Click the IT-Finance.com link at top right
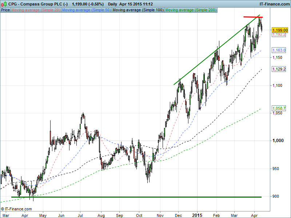The height and width of the screenshot is (218, 291). (x=274, y=4)
